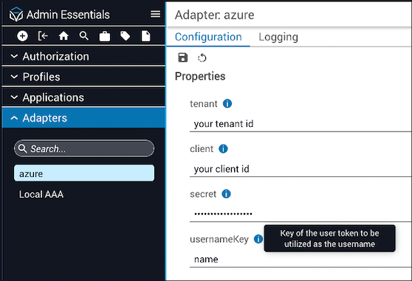Click the document page toolbar icon

coord(146,36)
